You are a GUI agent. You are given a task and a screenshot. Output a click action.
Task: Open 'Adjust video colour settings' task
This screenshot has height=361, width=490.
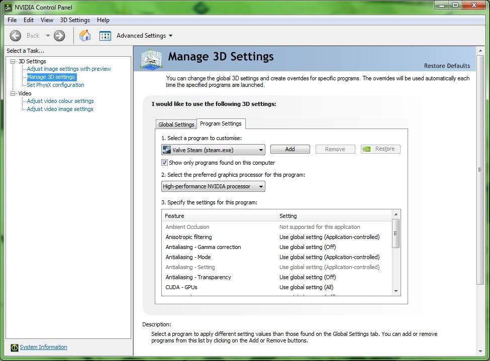(60, 101)
